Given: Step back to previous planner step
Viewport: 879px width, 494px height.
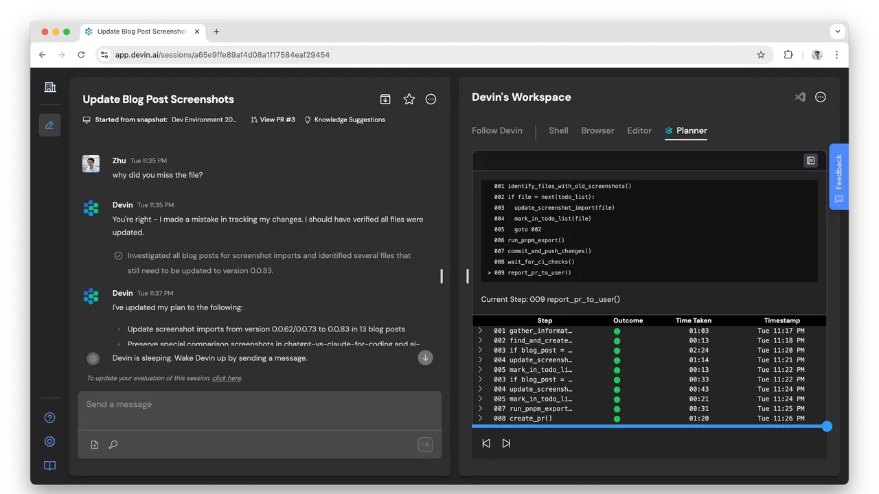Looking at the screenshot, I should [486, 444].
